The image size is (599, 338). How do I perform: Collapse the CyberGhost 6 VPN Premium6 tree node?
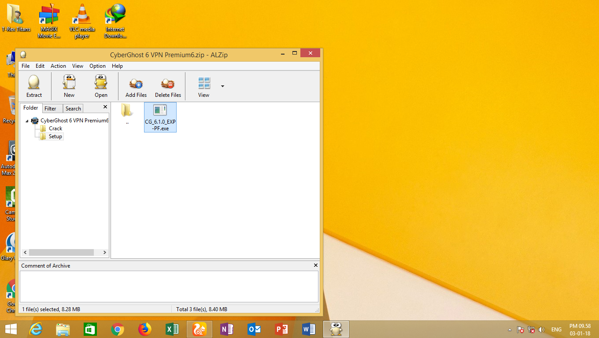tap(27, 121)
